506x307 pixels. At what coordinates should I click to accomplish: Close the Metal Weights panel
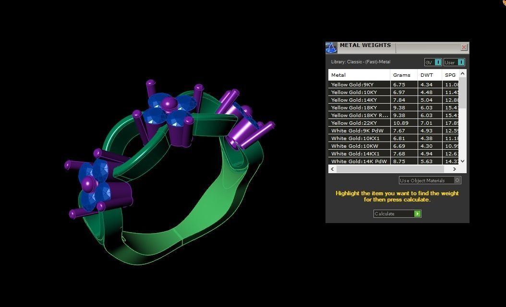click(x=464, y=47)
